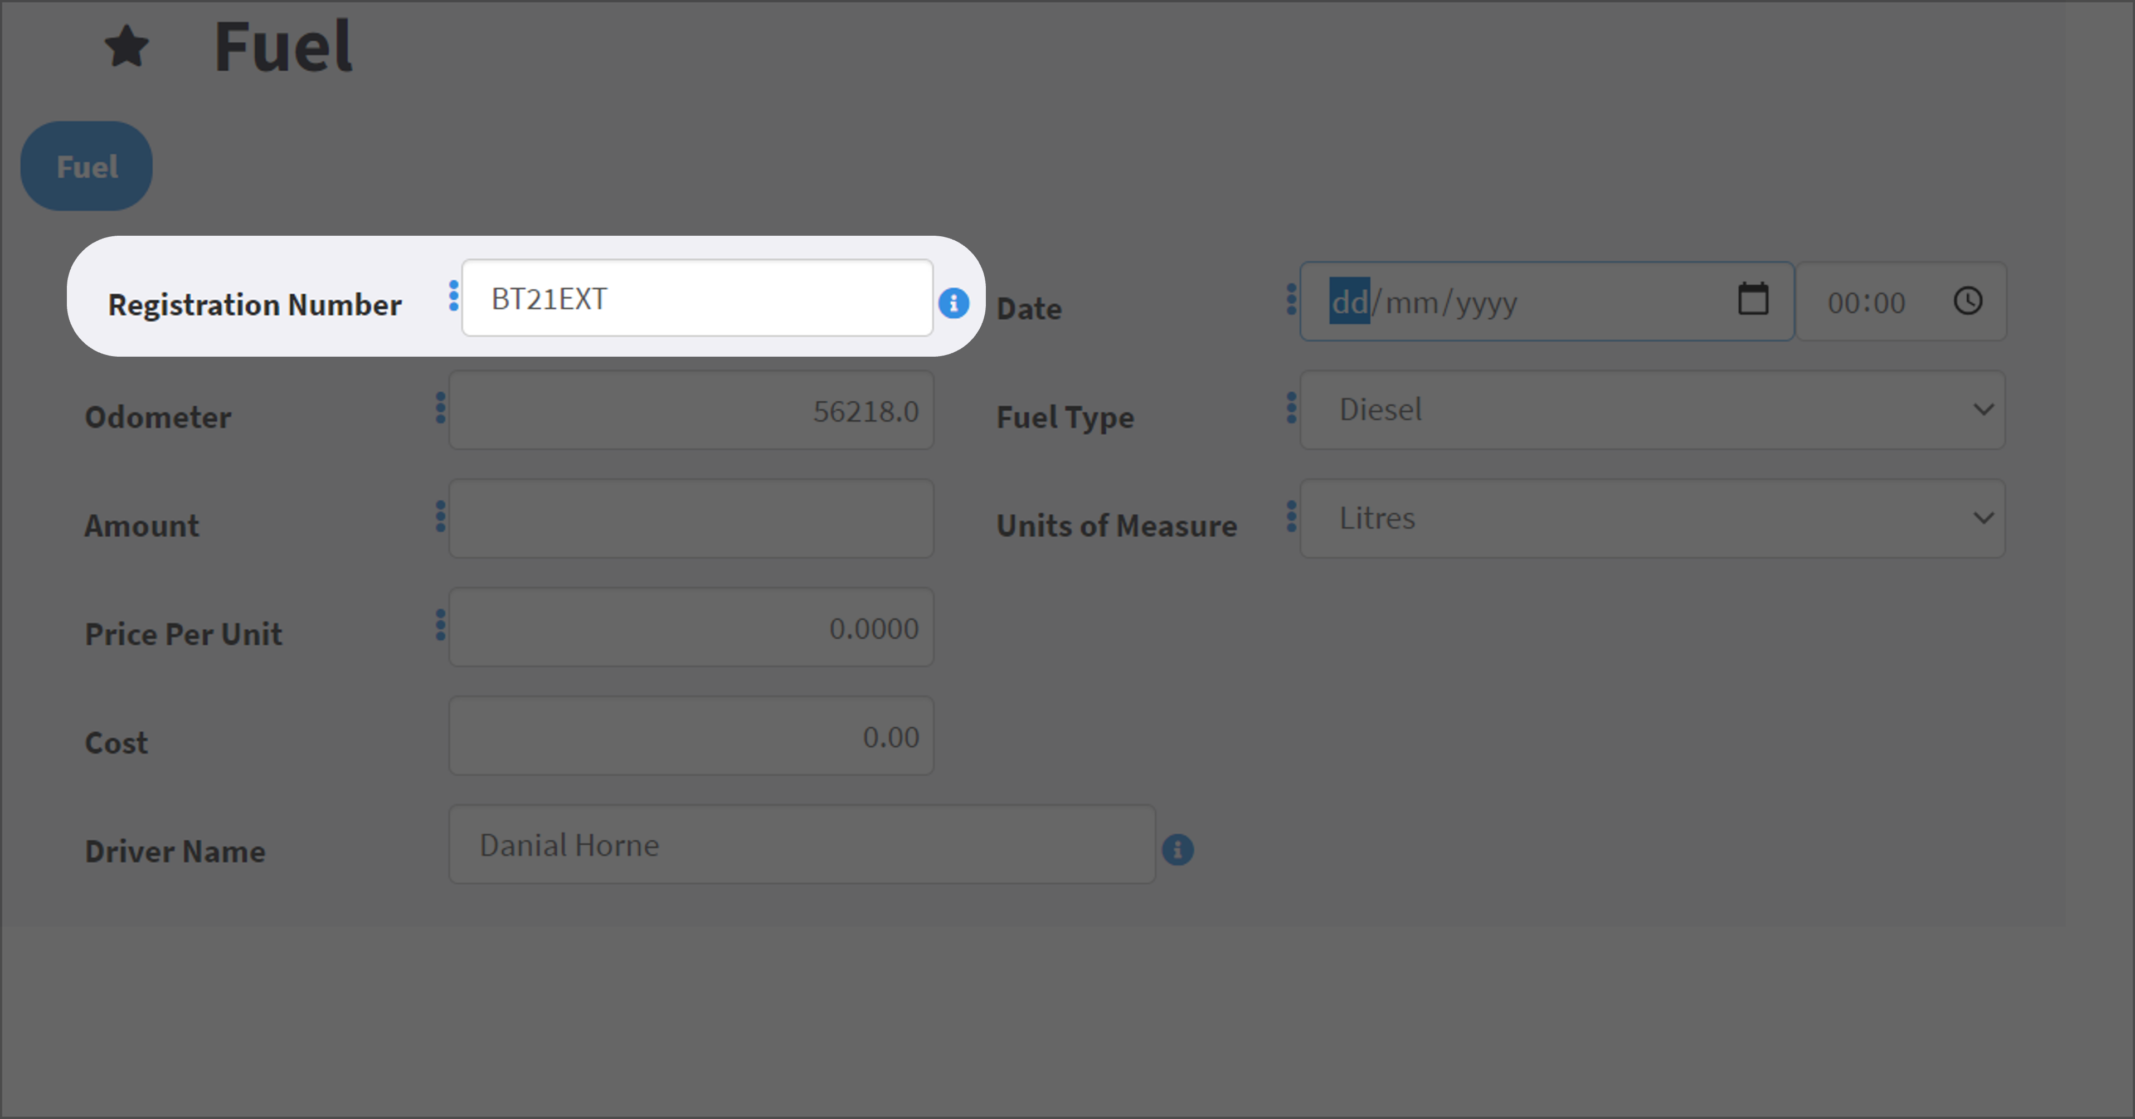2135x1119 pixels.
Task: Click the empty Amount input field
Action: (691, 519)
